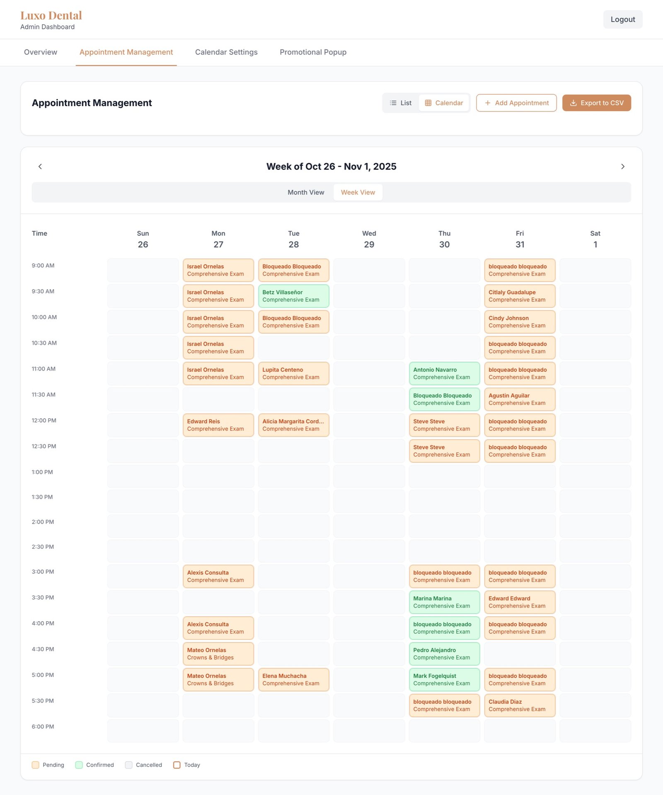Click the plus icon on Add Appointment
Image resolution: width=663 pixels, height=795 pixels.
pos(488,103)
